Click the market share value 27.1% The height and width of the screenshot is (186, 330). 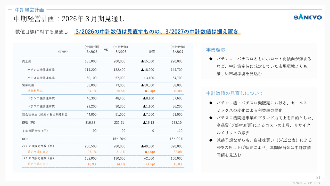click(x=92, y=152)
